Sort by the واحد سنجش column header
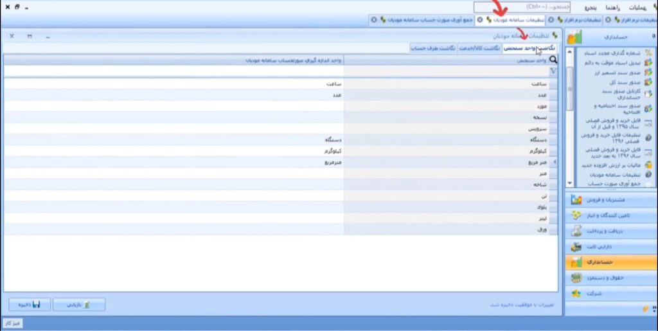658x331 pixels. 447,60
